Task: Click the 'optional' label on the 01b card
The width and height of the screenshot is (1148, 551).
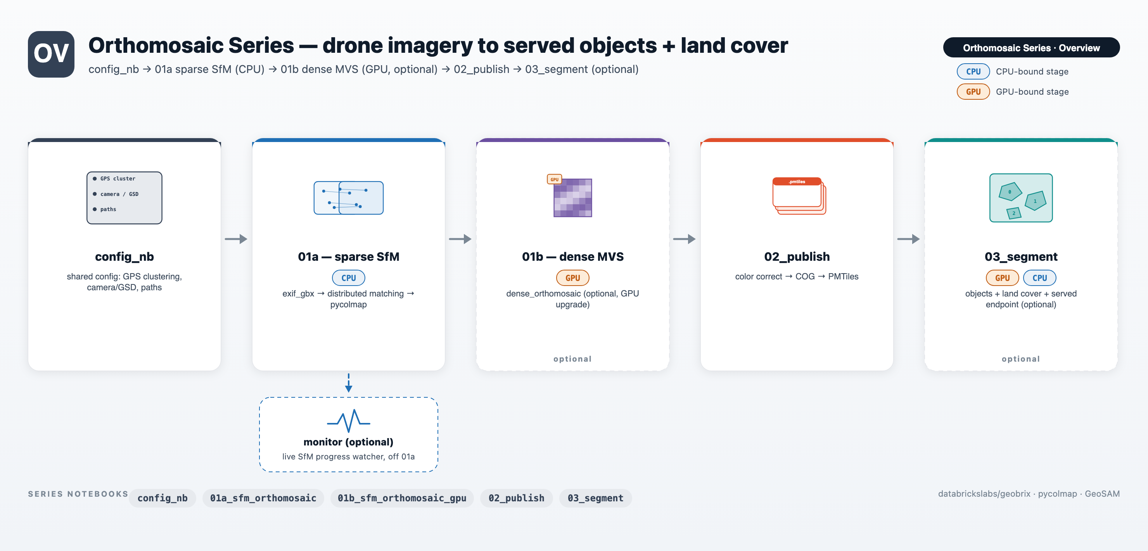Action: pyautogui.click(x=573, y=359)
